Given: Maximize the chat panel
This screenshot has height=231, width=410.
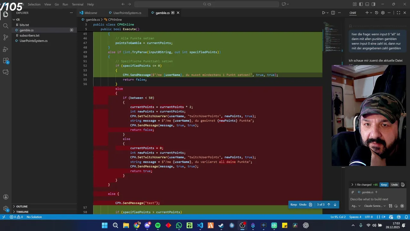Looking at the screenshot, I should pyautogui.click(x=398, y=13).
